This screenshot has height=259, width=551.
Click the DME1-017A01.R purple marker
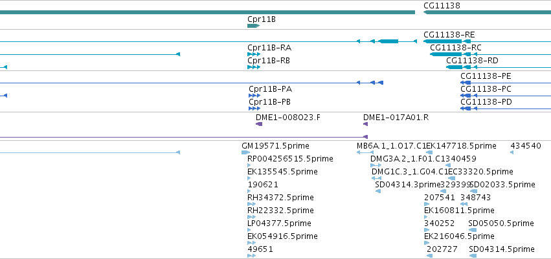365,124
